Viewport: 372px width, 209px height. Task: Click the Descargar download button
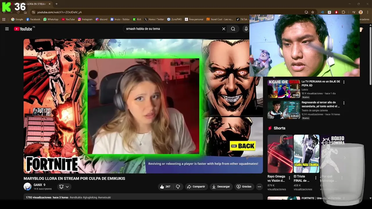pos(221,187)
